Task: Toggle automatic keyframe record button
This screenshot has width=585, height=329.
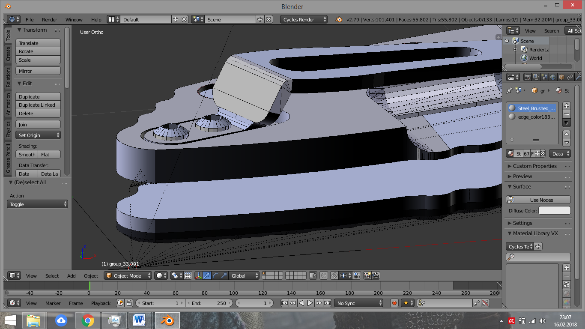Action: [x=394, y=303]
